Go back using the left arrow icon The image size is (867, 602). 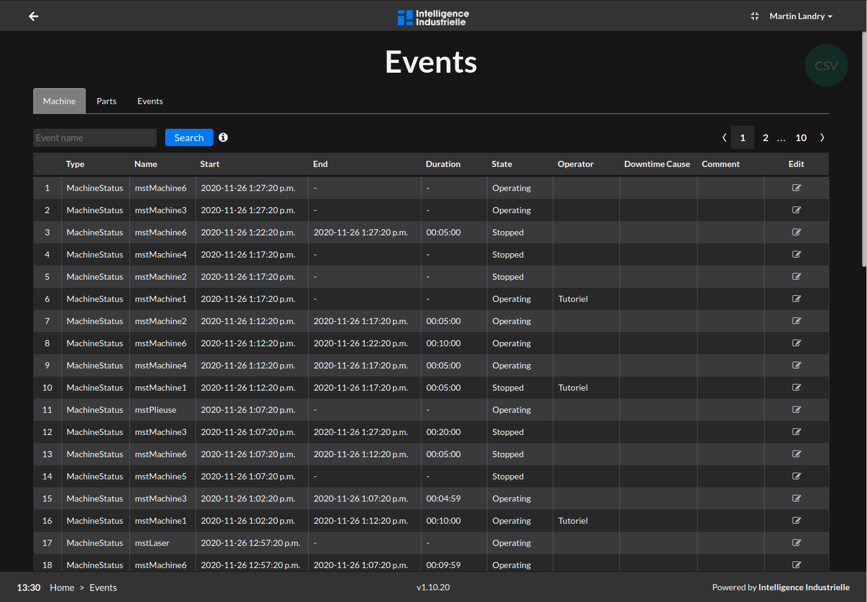34,16
